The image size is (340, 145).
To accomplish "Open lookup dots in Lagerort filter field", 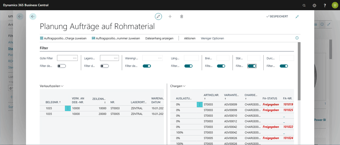I will [116, 58].
